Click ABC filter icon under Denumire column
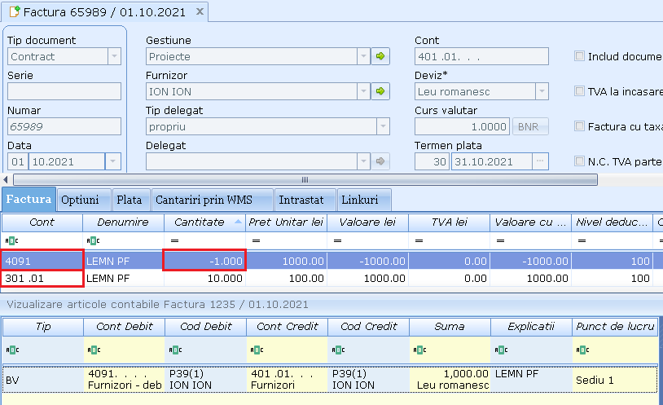The width and height of the screenshot is (663, 405). [x=93, y=240]
